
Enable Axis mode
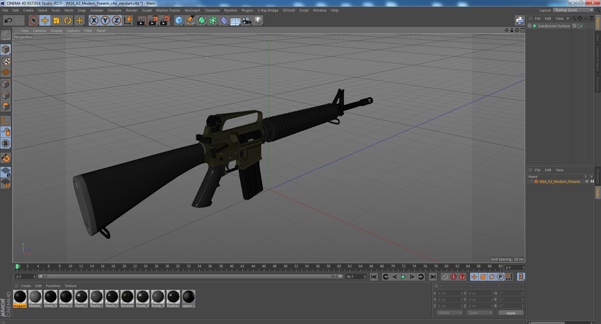pyautogui.click(x=6, y=121)
